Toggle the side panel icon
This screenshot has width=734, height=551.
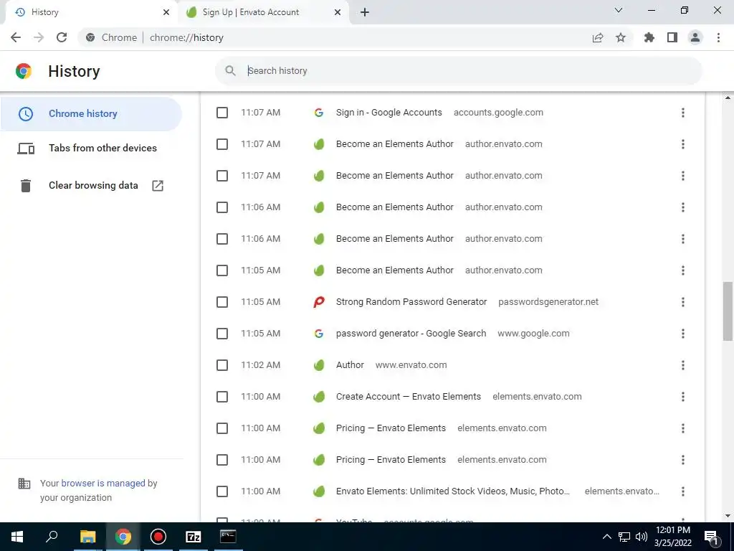coord(672,37)
